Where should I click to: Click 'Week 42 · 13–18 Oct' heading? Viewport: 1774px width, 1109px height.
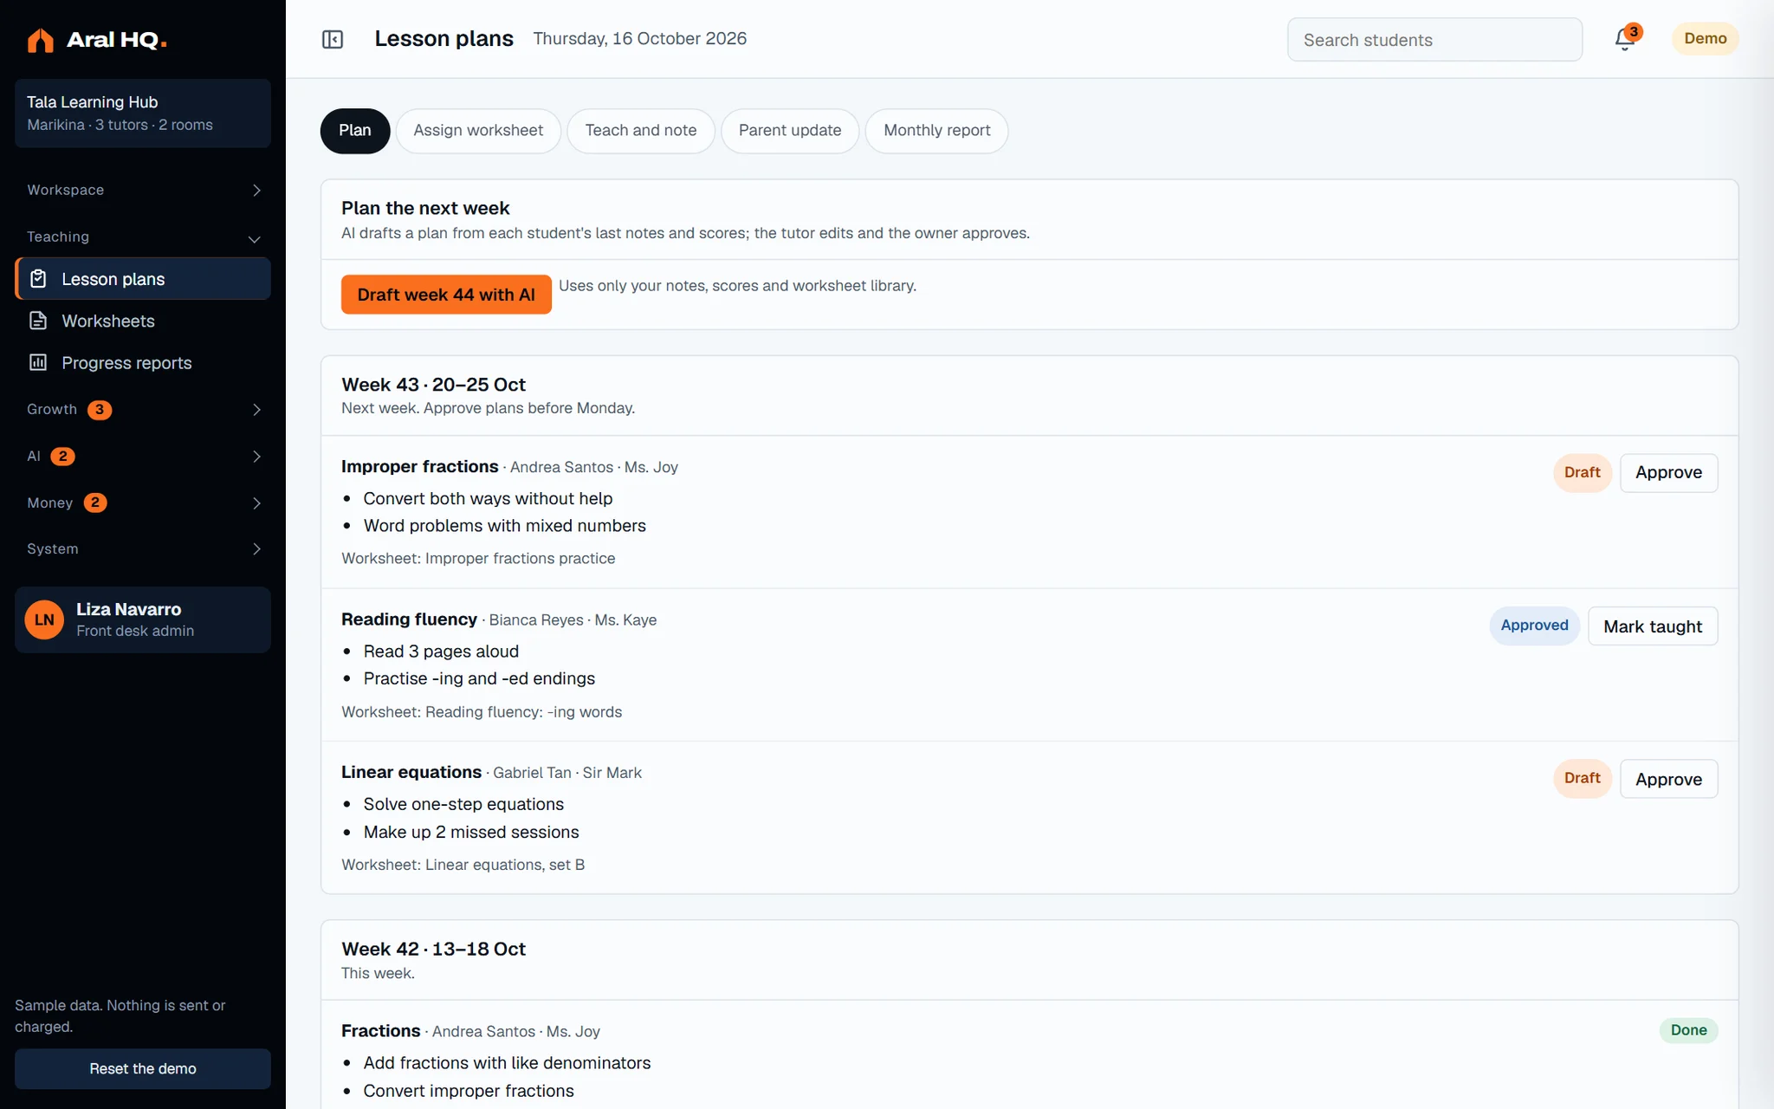tap(433, 950)
